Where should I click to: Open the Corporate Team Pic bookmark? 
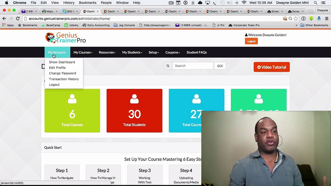point(244,25)
